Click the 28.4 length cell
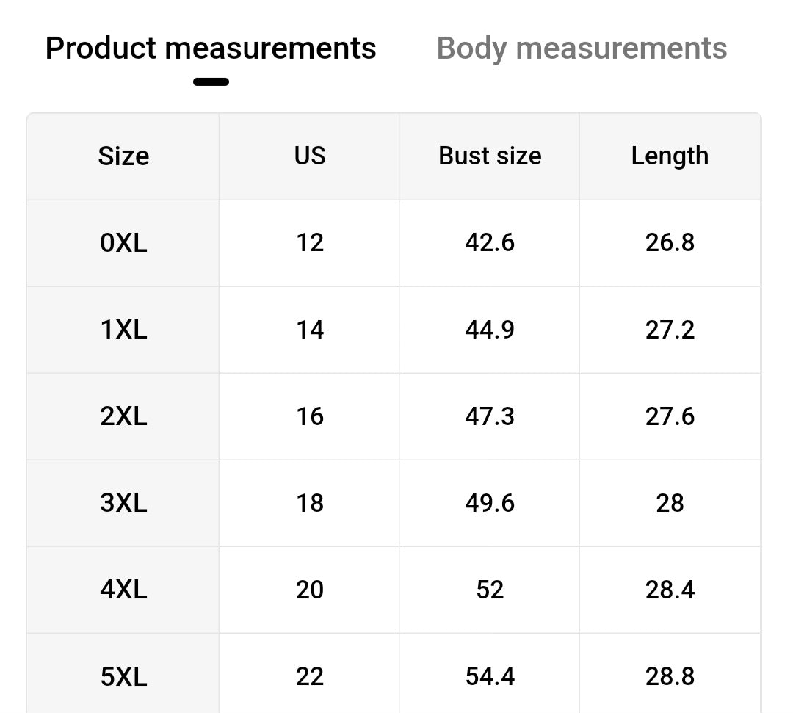Viewport: 793px width, 713px height. [670, 590]
